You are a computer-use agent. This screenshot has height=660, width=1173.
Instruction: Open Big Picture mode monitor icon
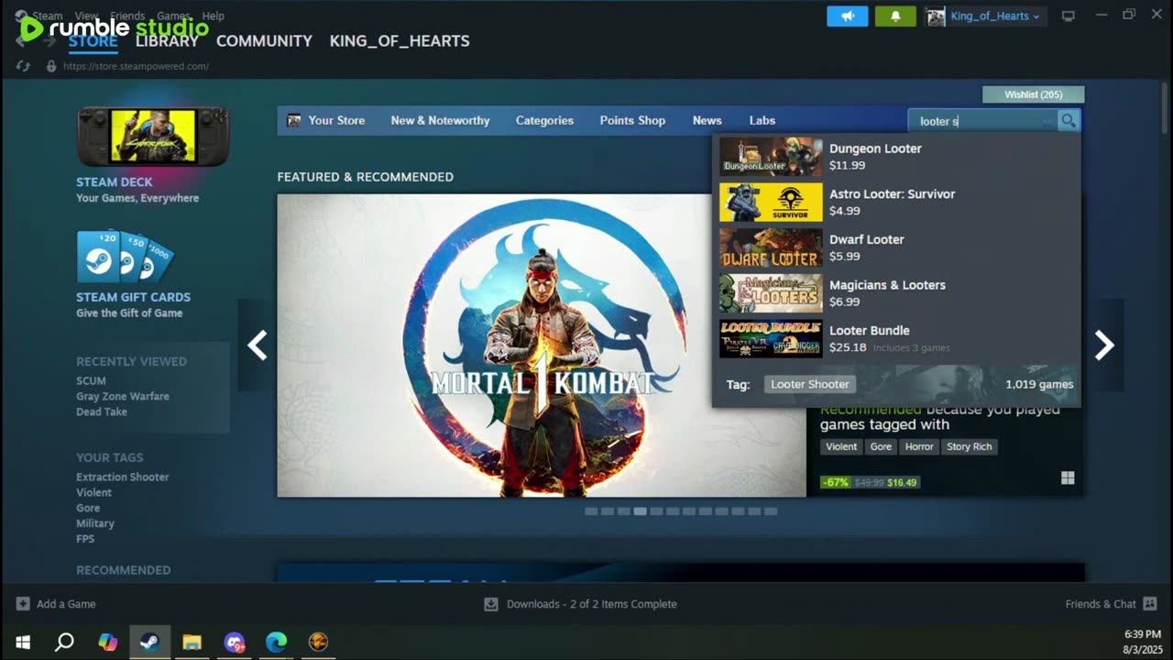[x=1069, y=16]
